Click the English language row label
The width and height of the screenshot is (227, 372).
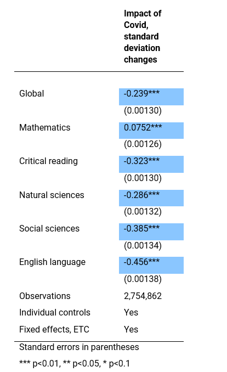53,262
